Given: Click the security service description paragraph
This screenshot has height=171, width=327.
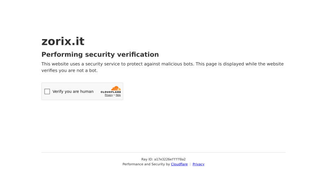Looking at the screenshot, I should tap(162, 67).
